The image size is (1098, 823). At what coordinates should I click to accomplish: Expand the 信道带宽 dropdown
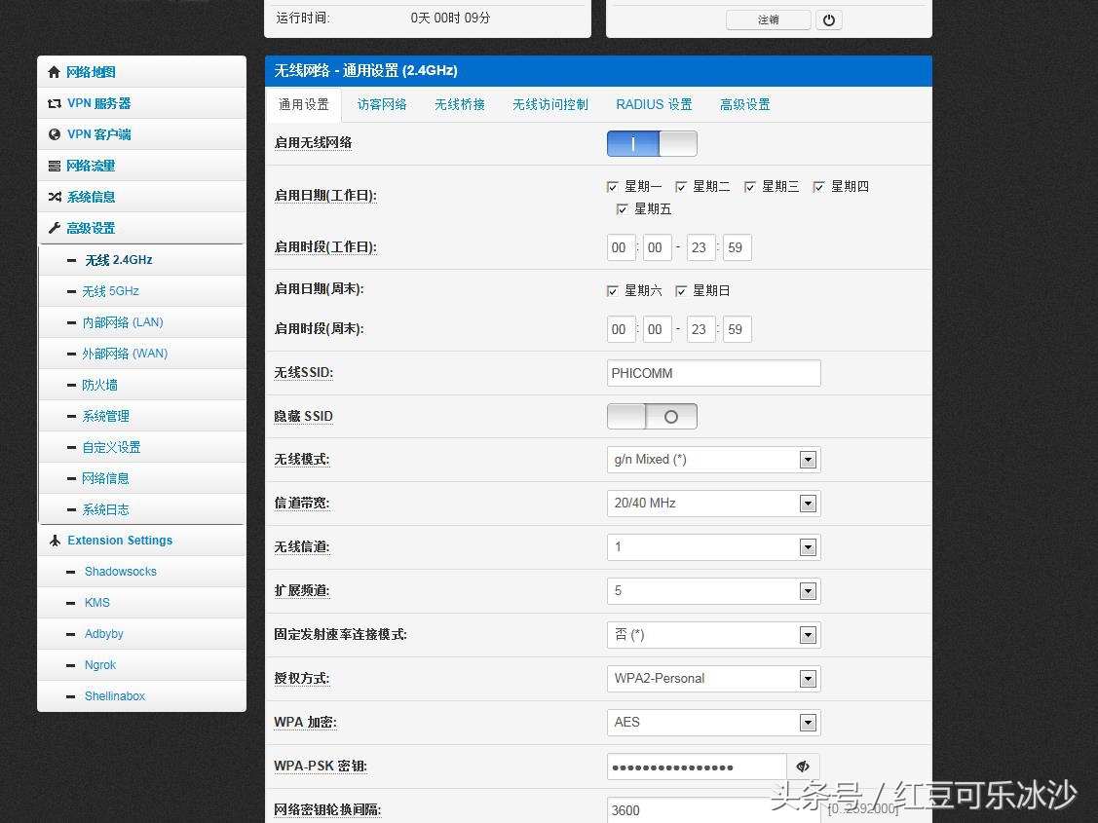pos(808,503)
